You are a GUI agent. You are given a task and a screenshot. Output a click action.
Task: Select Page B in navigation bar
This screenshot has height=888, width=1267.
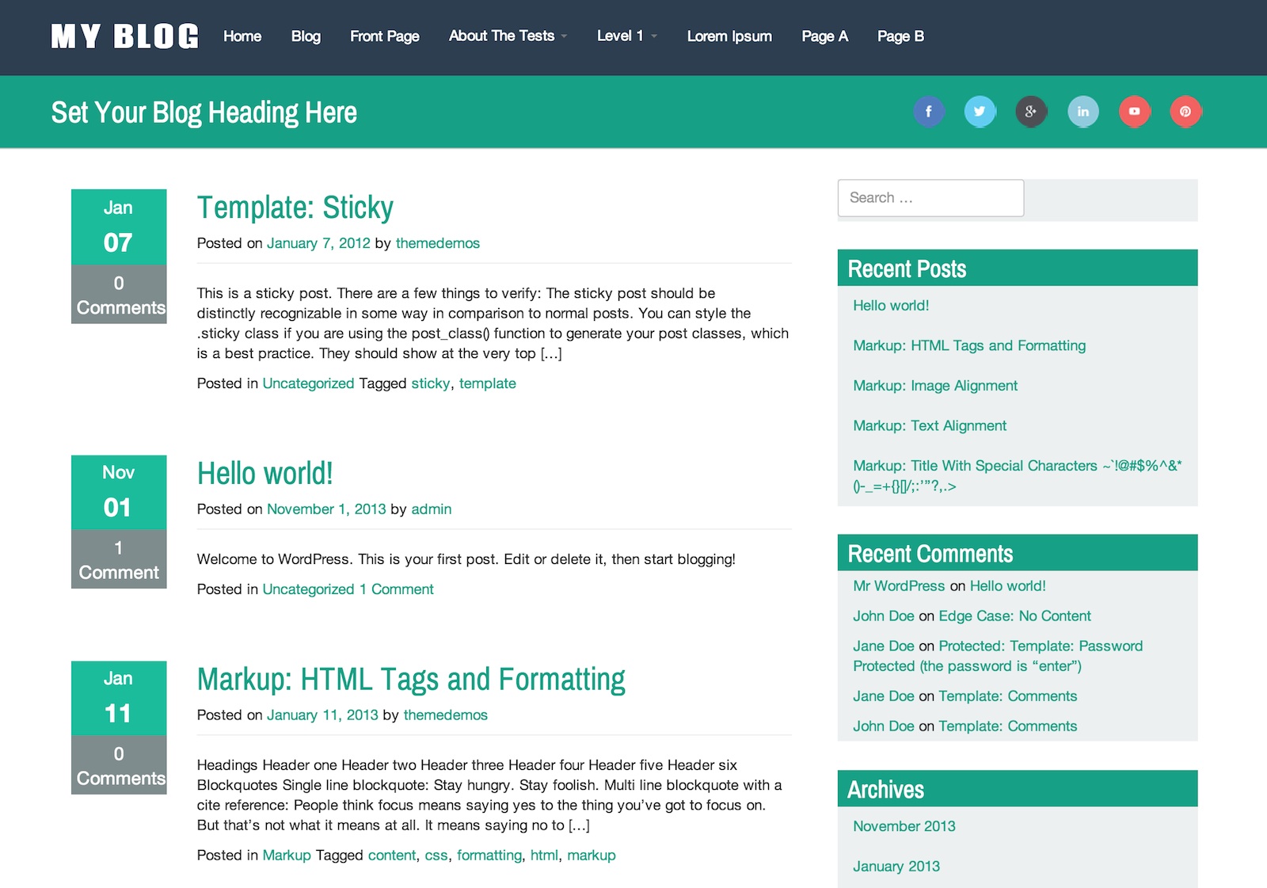(x=900, y=36)
